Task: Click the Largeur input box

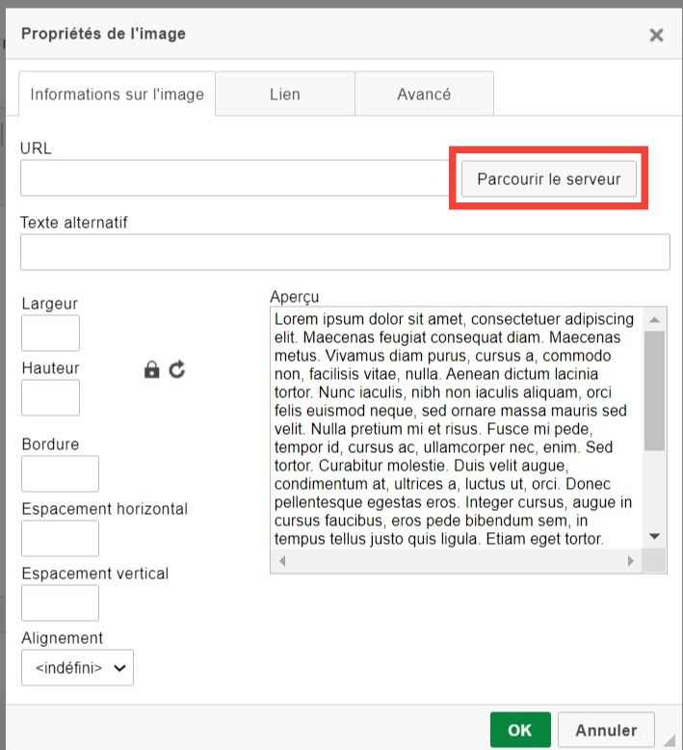Action: [x=51, y=333]
